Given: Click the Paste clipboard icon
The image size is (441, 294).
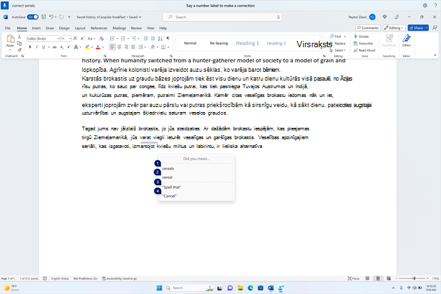Looking at the screenshot, I should (x=10, y=39).
